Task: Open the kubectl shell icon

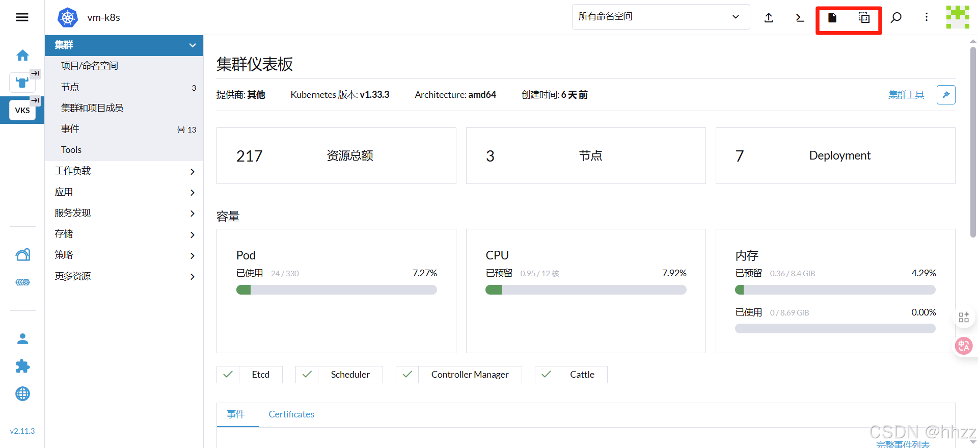Action: 800,18
